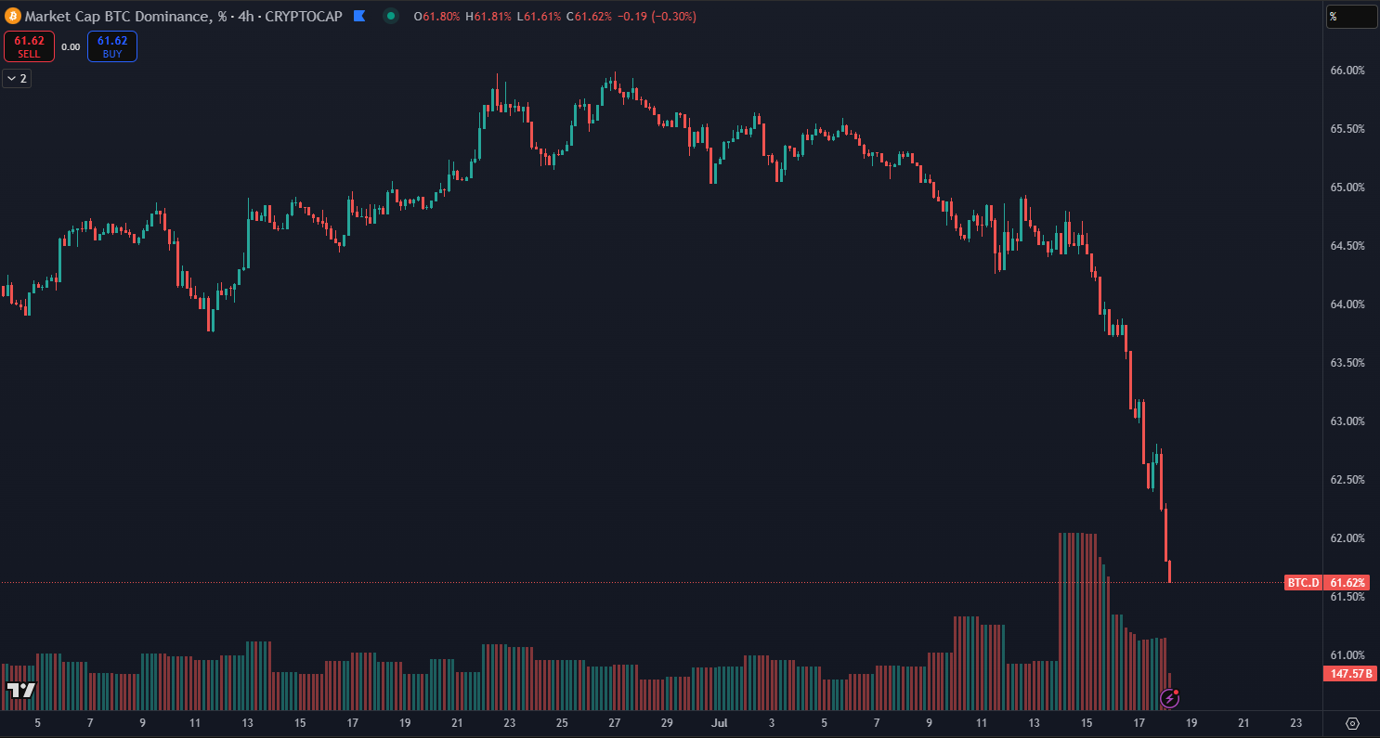This screenshot has height=738, width=1380.
Task: Click the Bitcoin symbol logo icon
Action: coord(12,16)
